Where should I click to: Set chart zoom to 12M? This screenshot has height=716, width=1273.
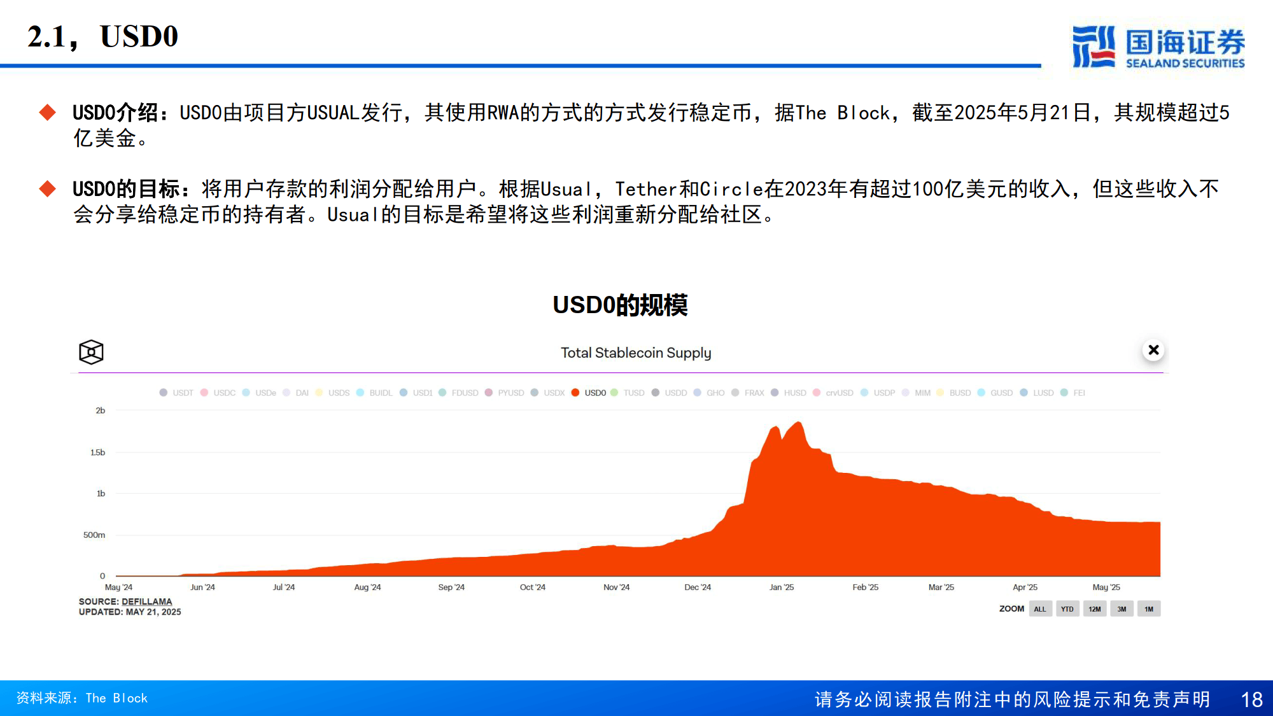1095,609
